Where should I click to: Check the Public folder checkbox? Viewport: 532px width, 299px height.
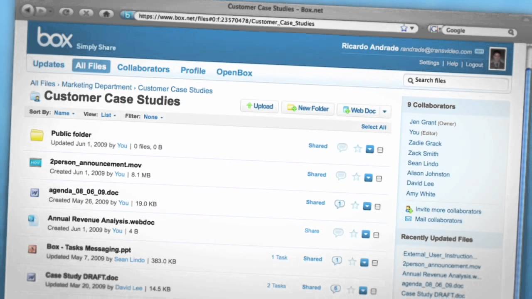380,150
